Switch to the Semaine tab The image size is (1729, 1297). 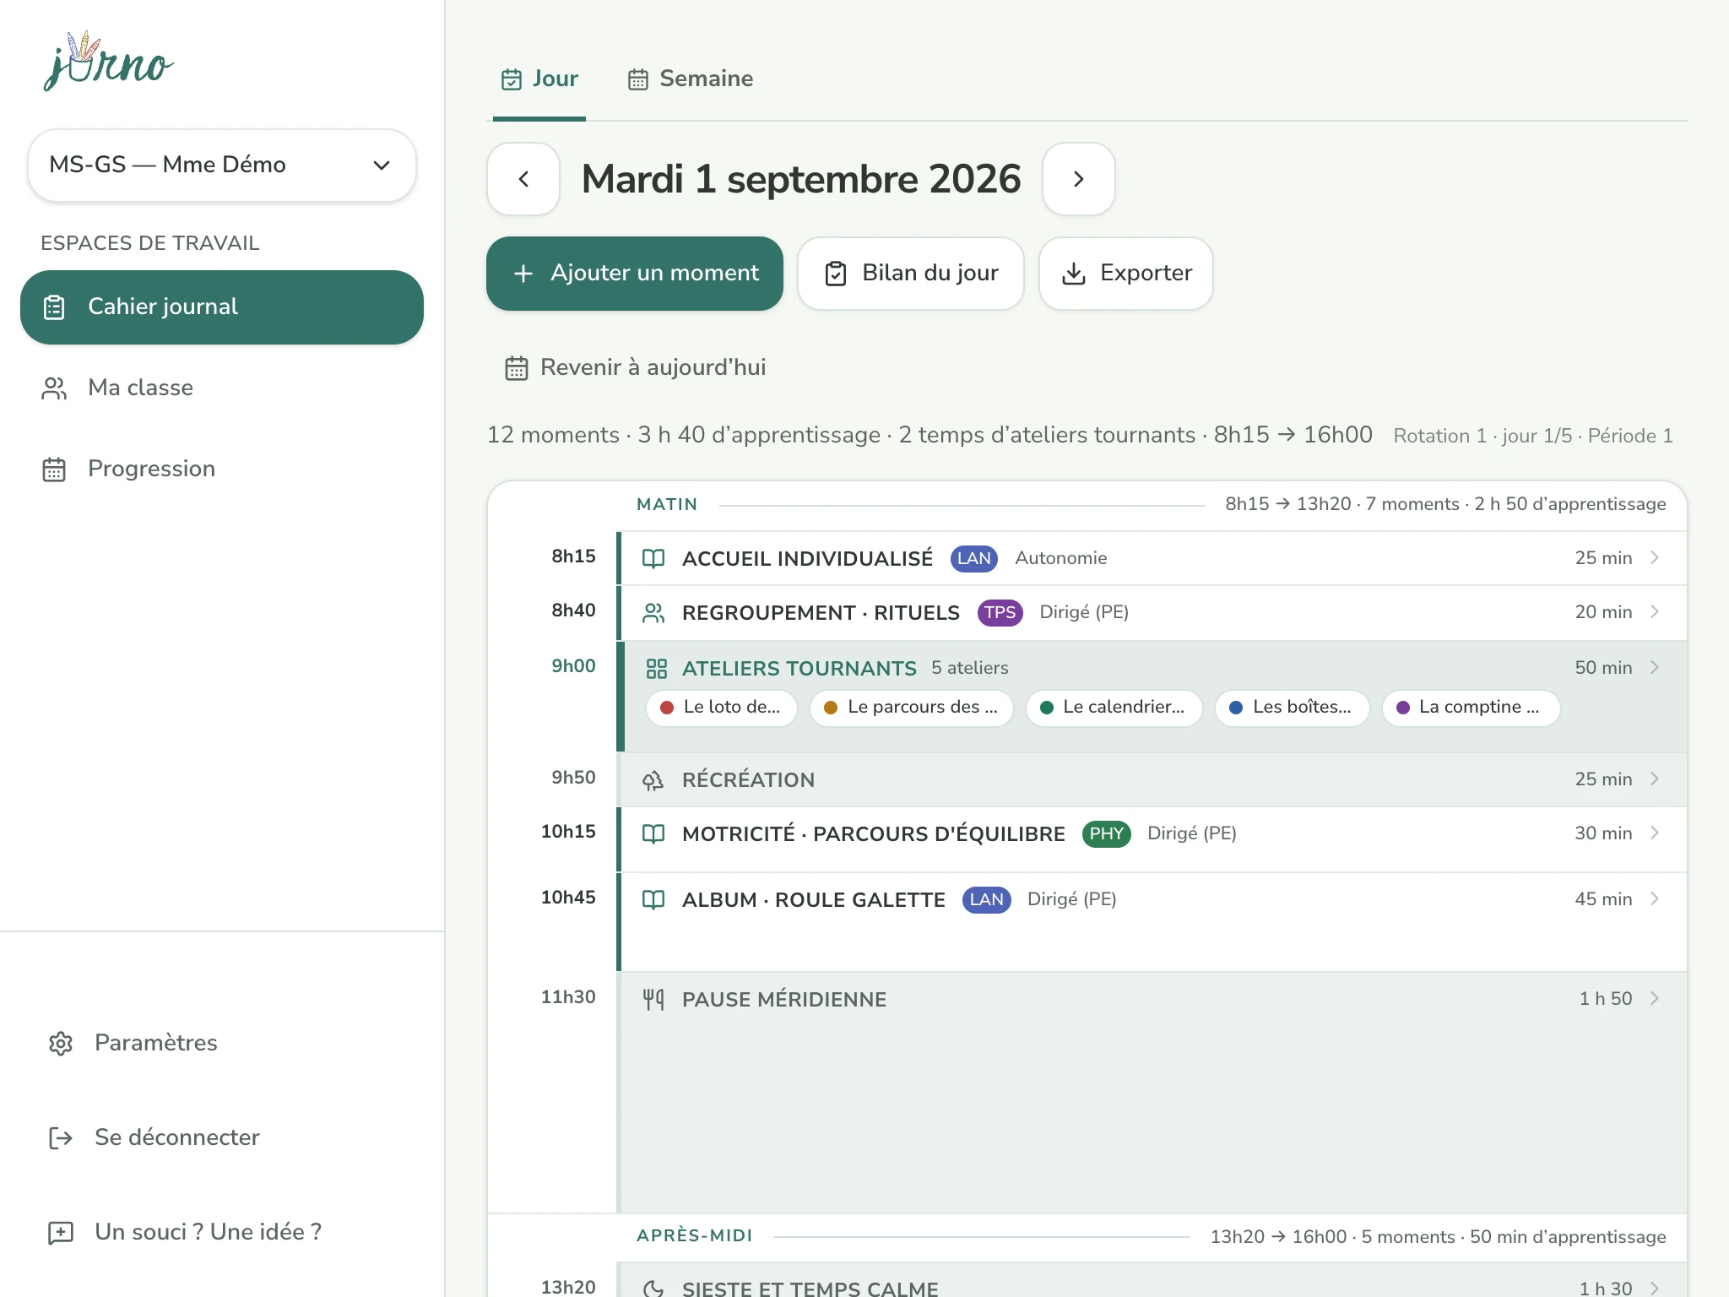[x=691, y=79]
